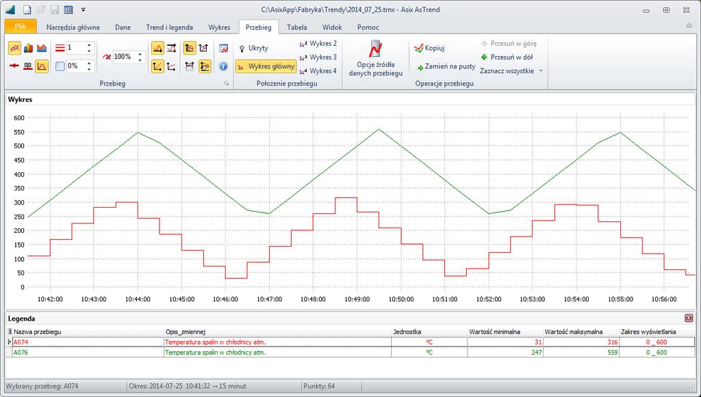Click Przesuń w dół
The width and height of the screenshot is (701, 397).
pos(507,57)
